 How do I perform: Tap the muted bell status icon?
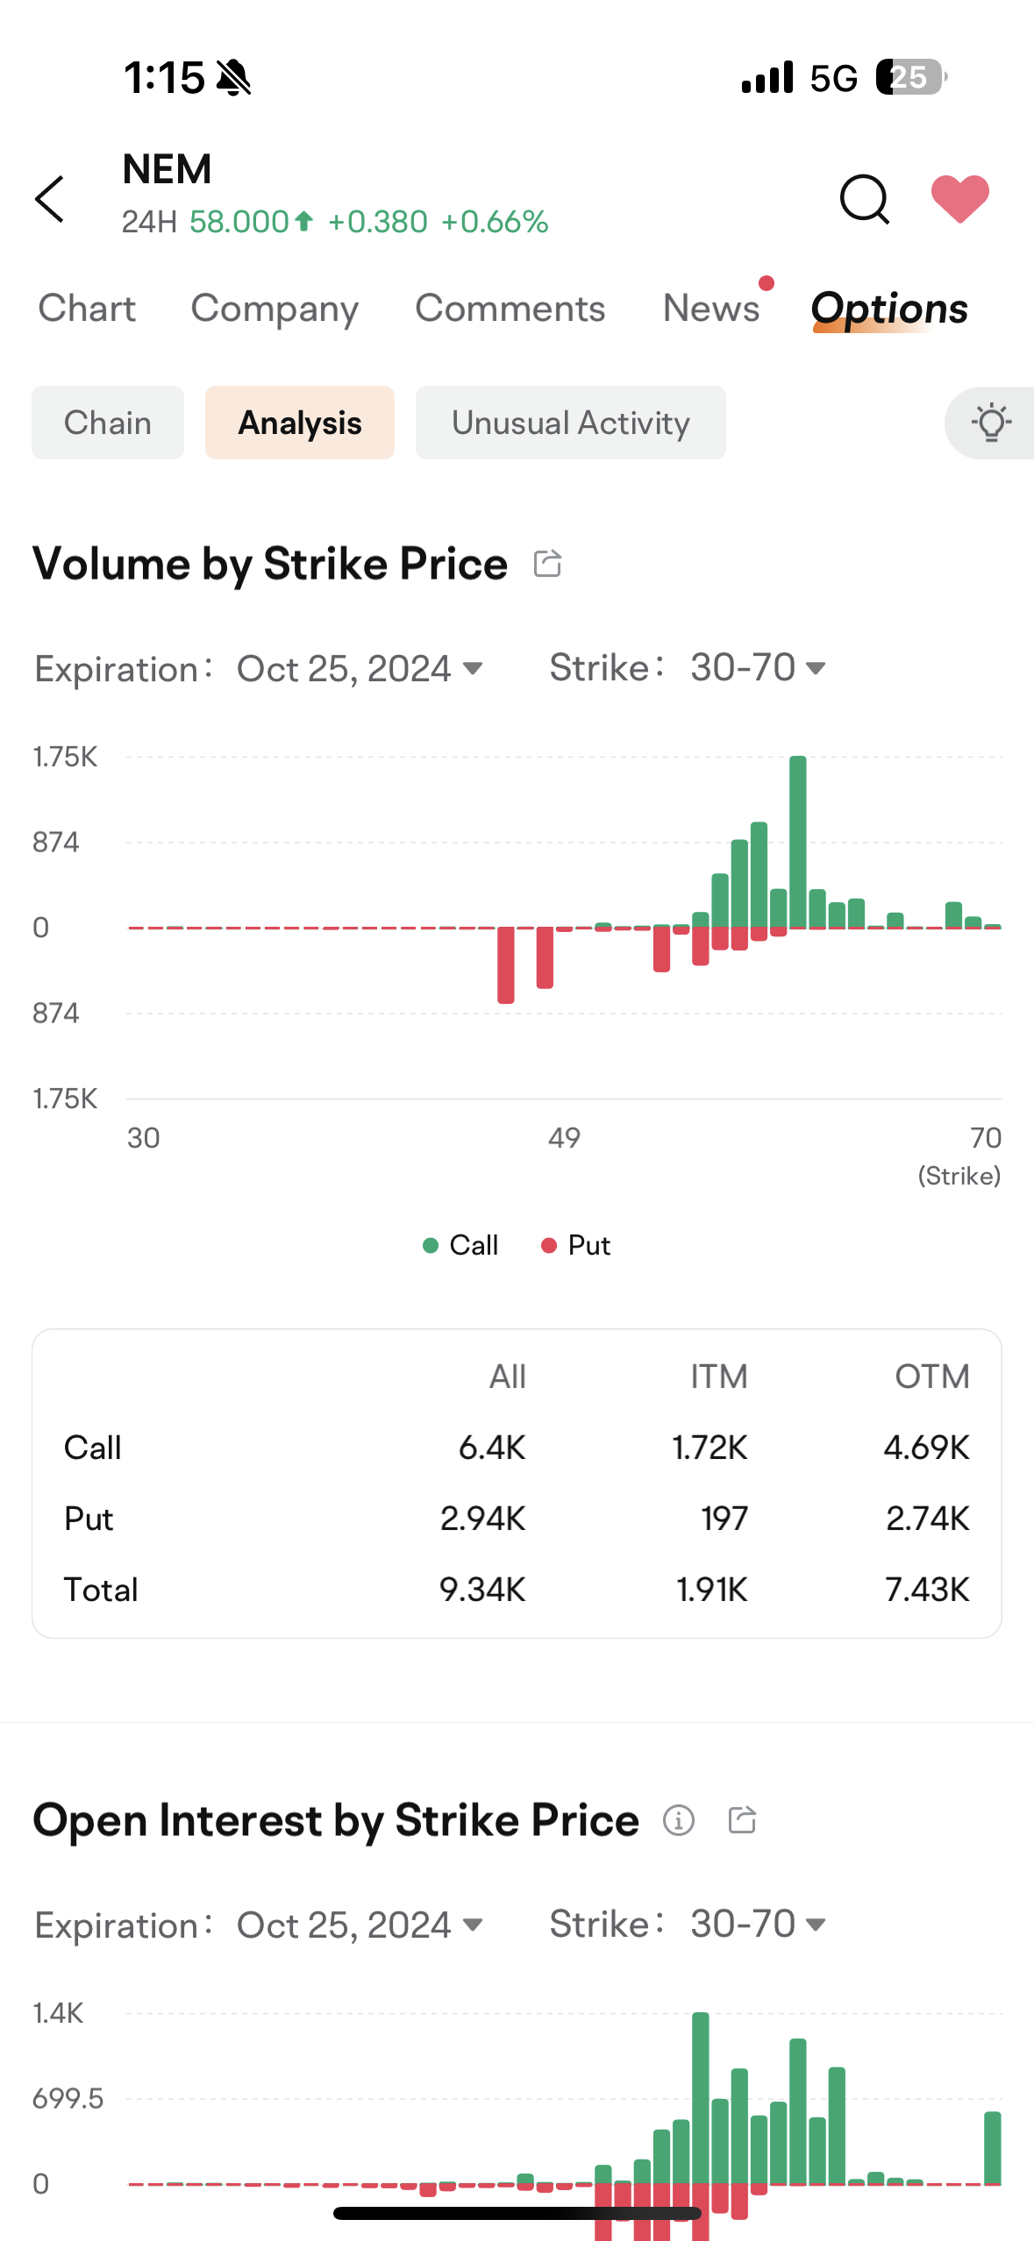pyautogui.click(x=233, y=77)
